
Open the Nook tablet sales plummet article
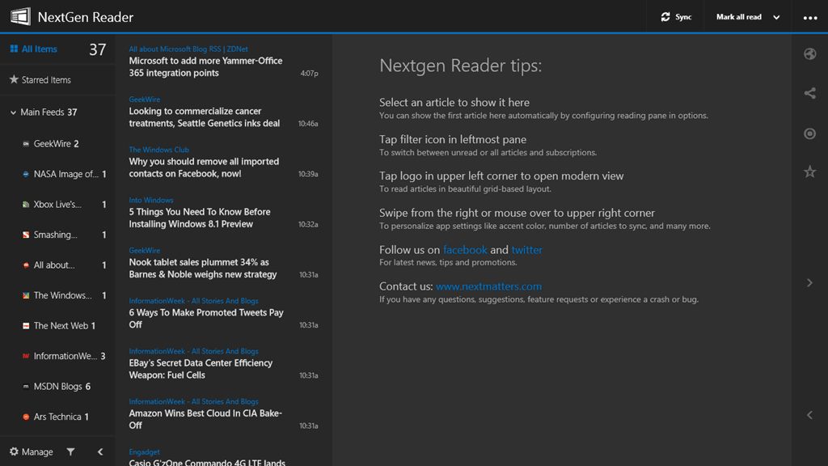(x=203, y=269)
